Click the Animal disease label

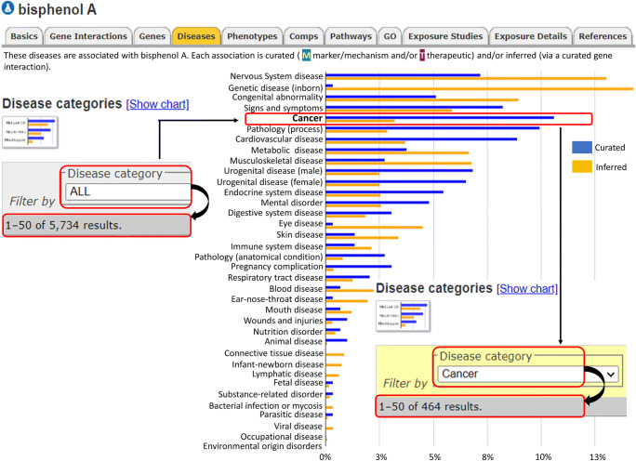[293, 341]
